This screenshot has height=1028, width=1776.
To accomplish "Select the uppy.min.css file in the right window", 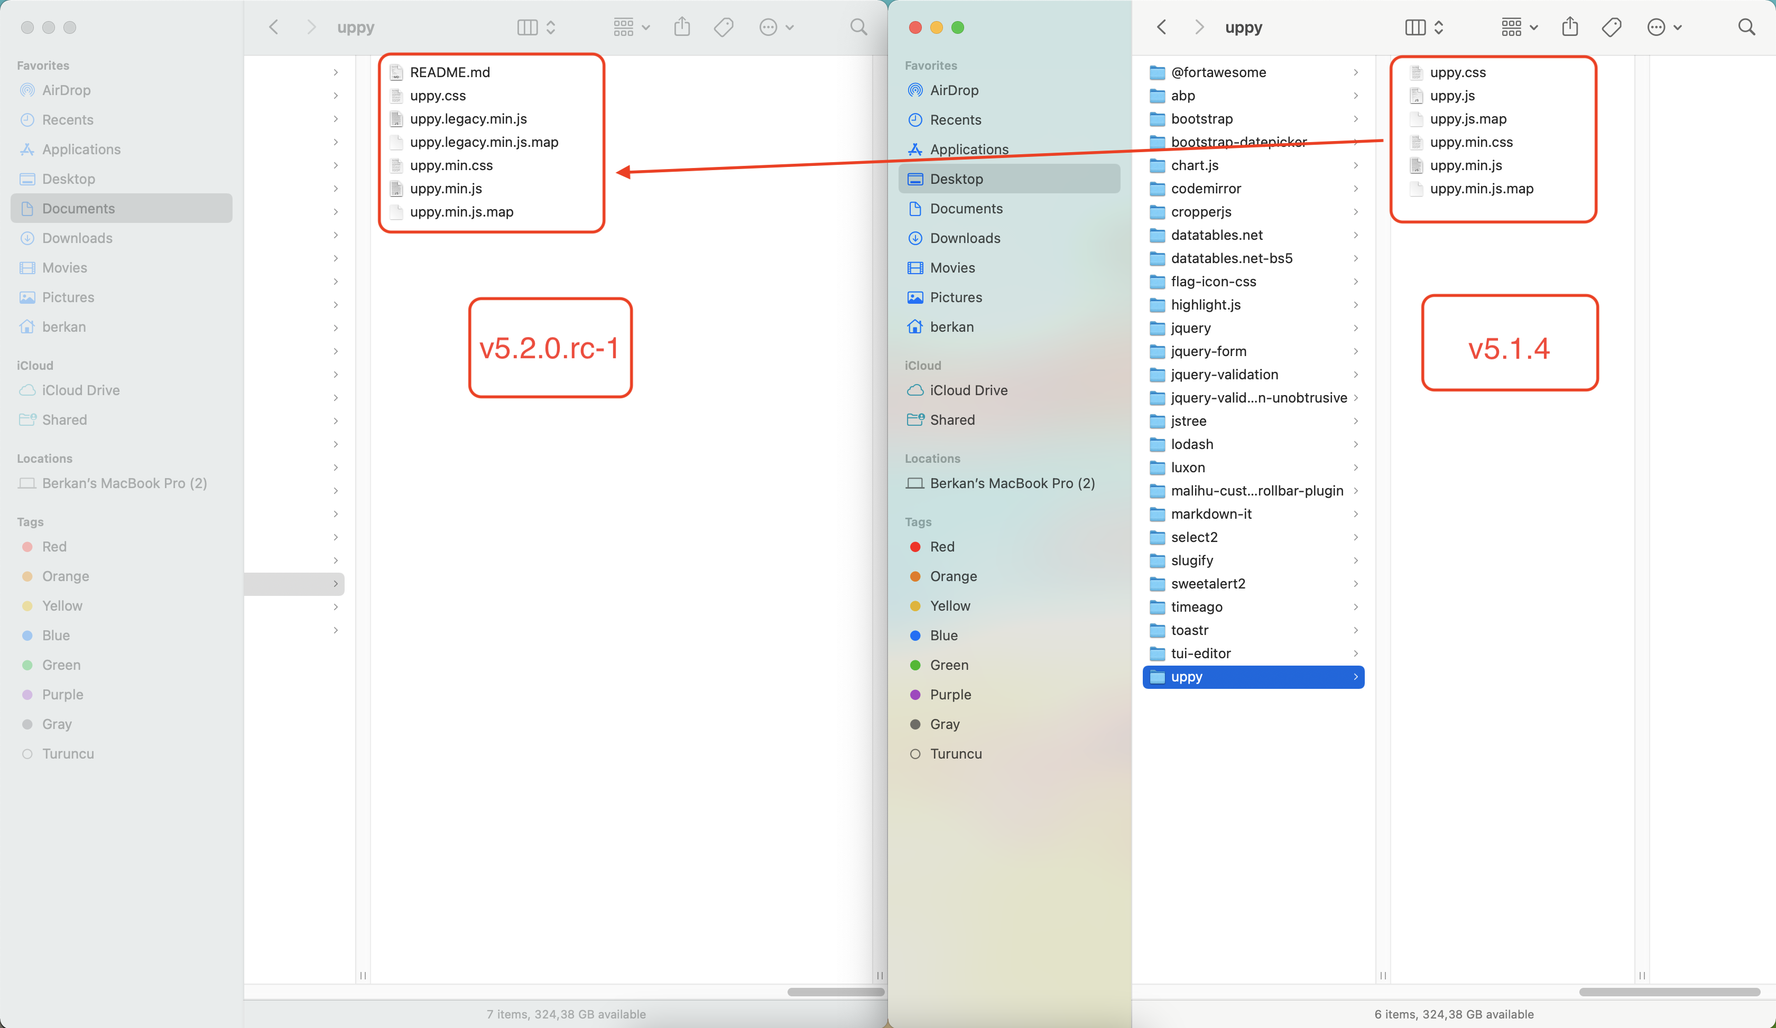I will [1472, 142].
